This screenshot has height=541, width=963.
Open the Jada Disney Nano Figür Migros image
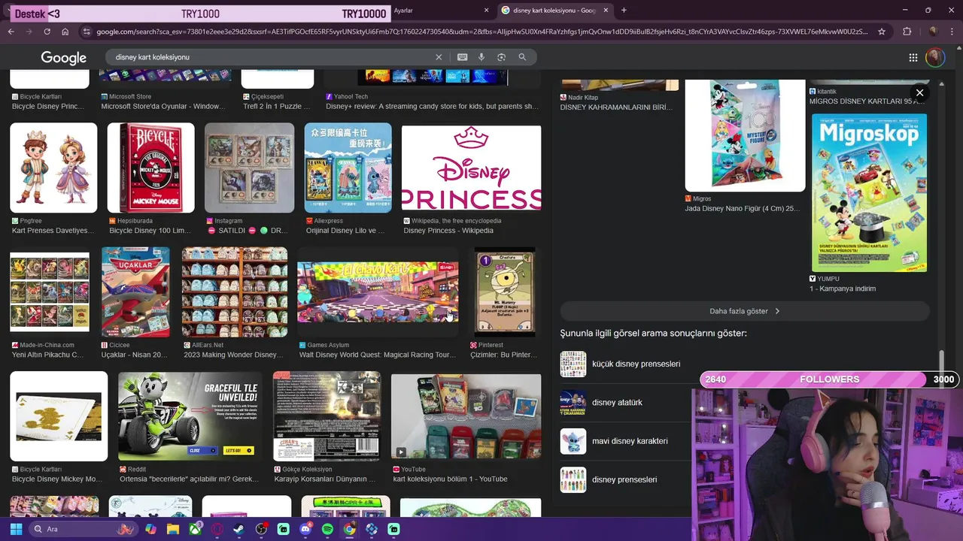point(745,135)
